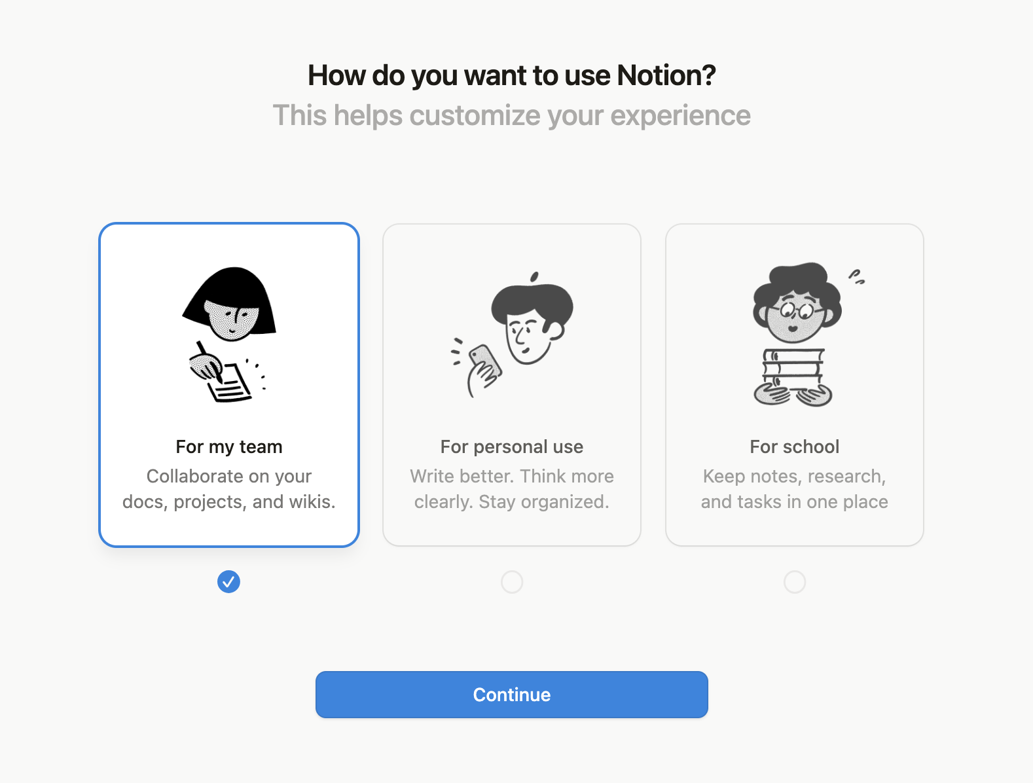Click the "How do you want to use Notion?" heading

click(x=512, y=75)
